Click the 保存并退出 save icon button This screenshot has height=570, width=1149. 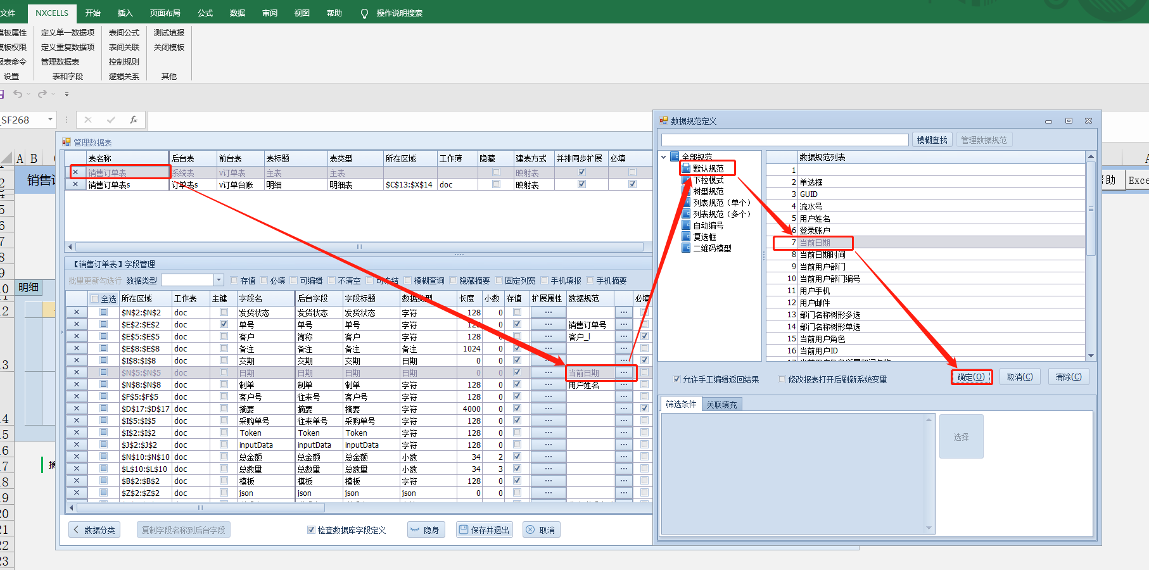click(484, 530)
